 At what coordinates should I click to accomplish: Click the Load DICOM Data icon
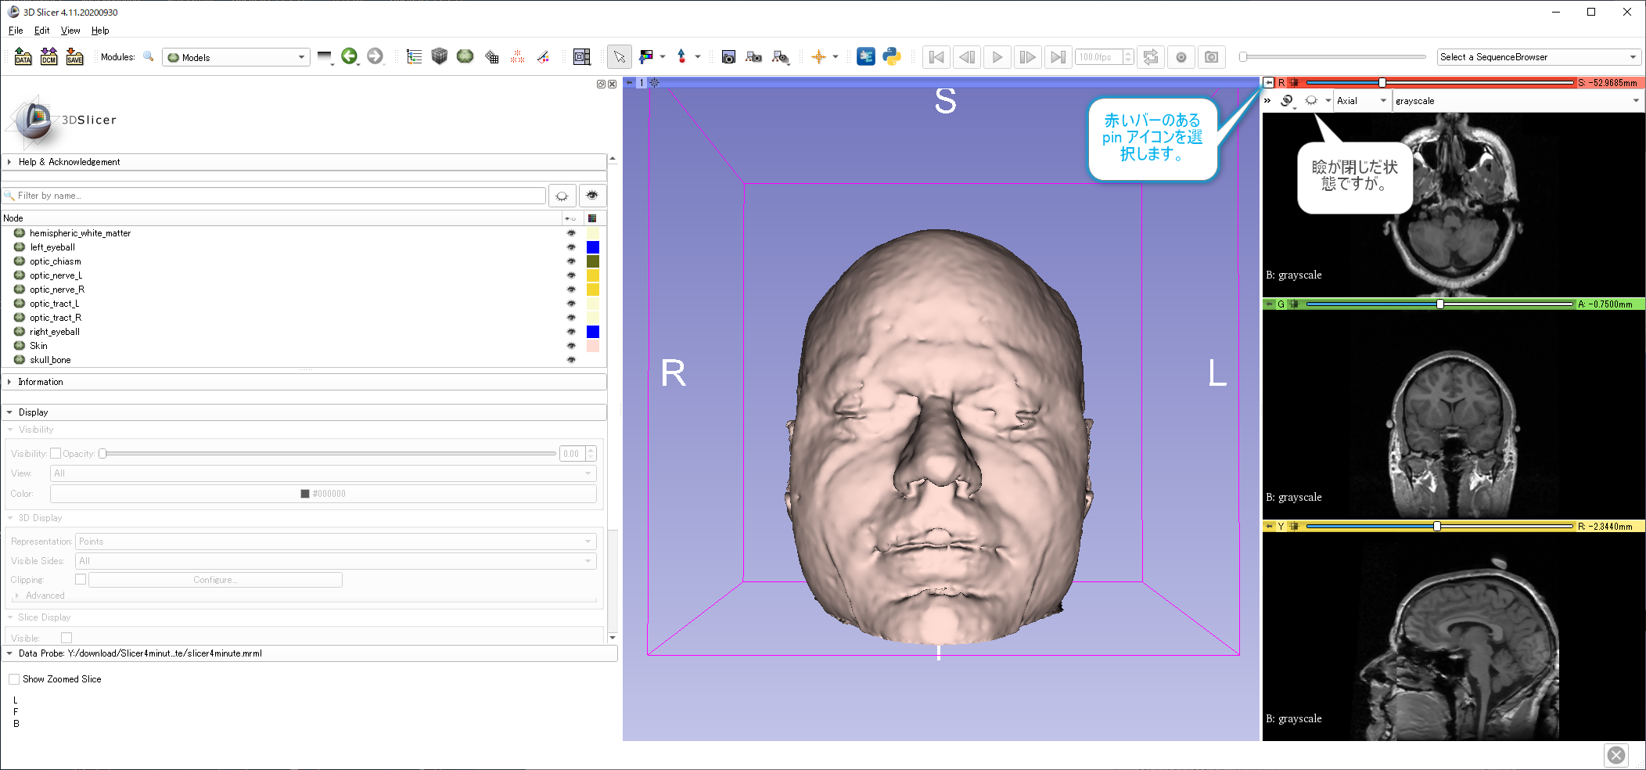(x=49, y=57)
